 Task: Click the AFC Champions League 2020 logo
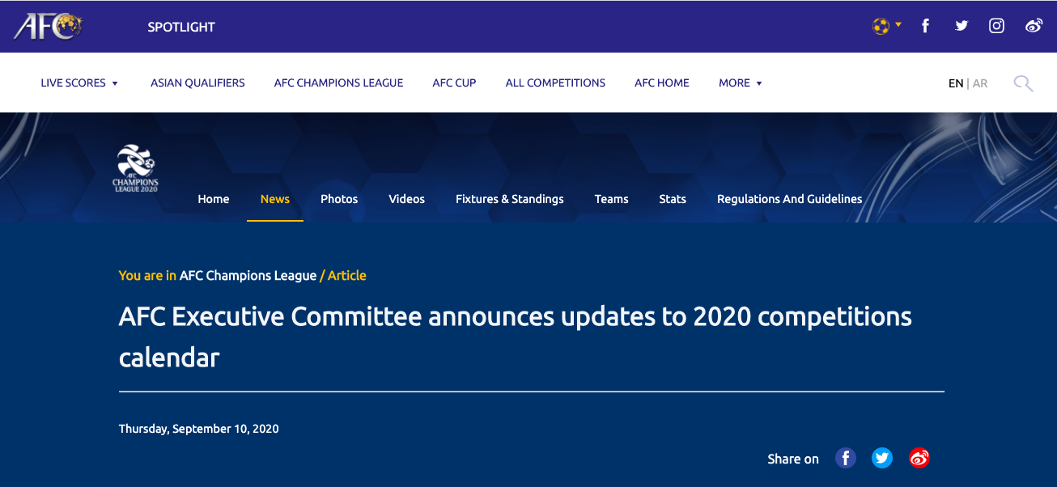pos(136,168)
